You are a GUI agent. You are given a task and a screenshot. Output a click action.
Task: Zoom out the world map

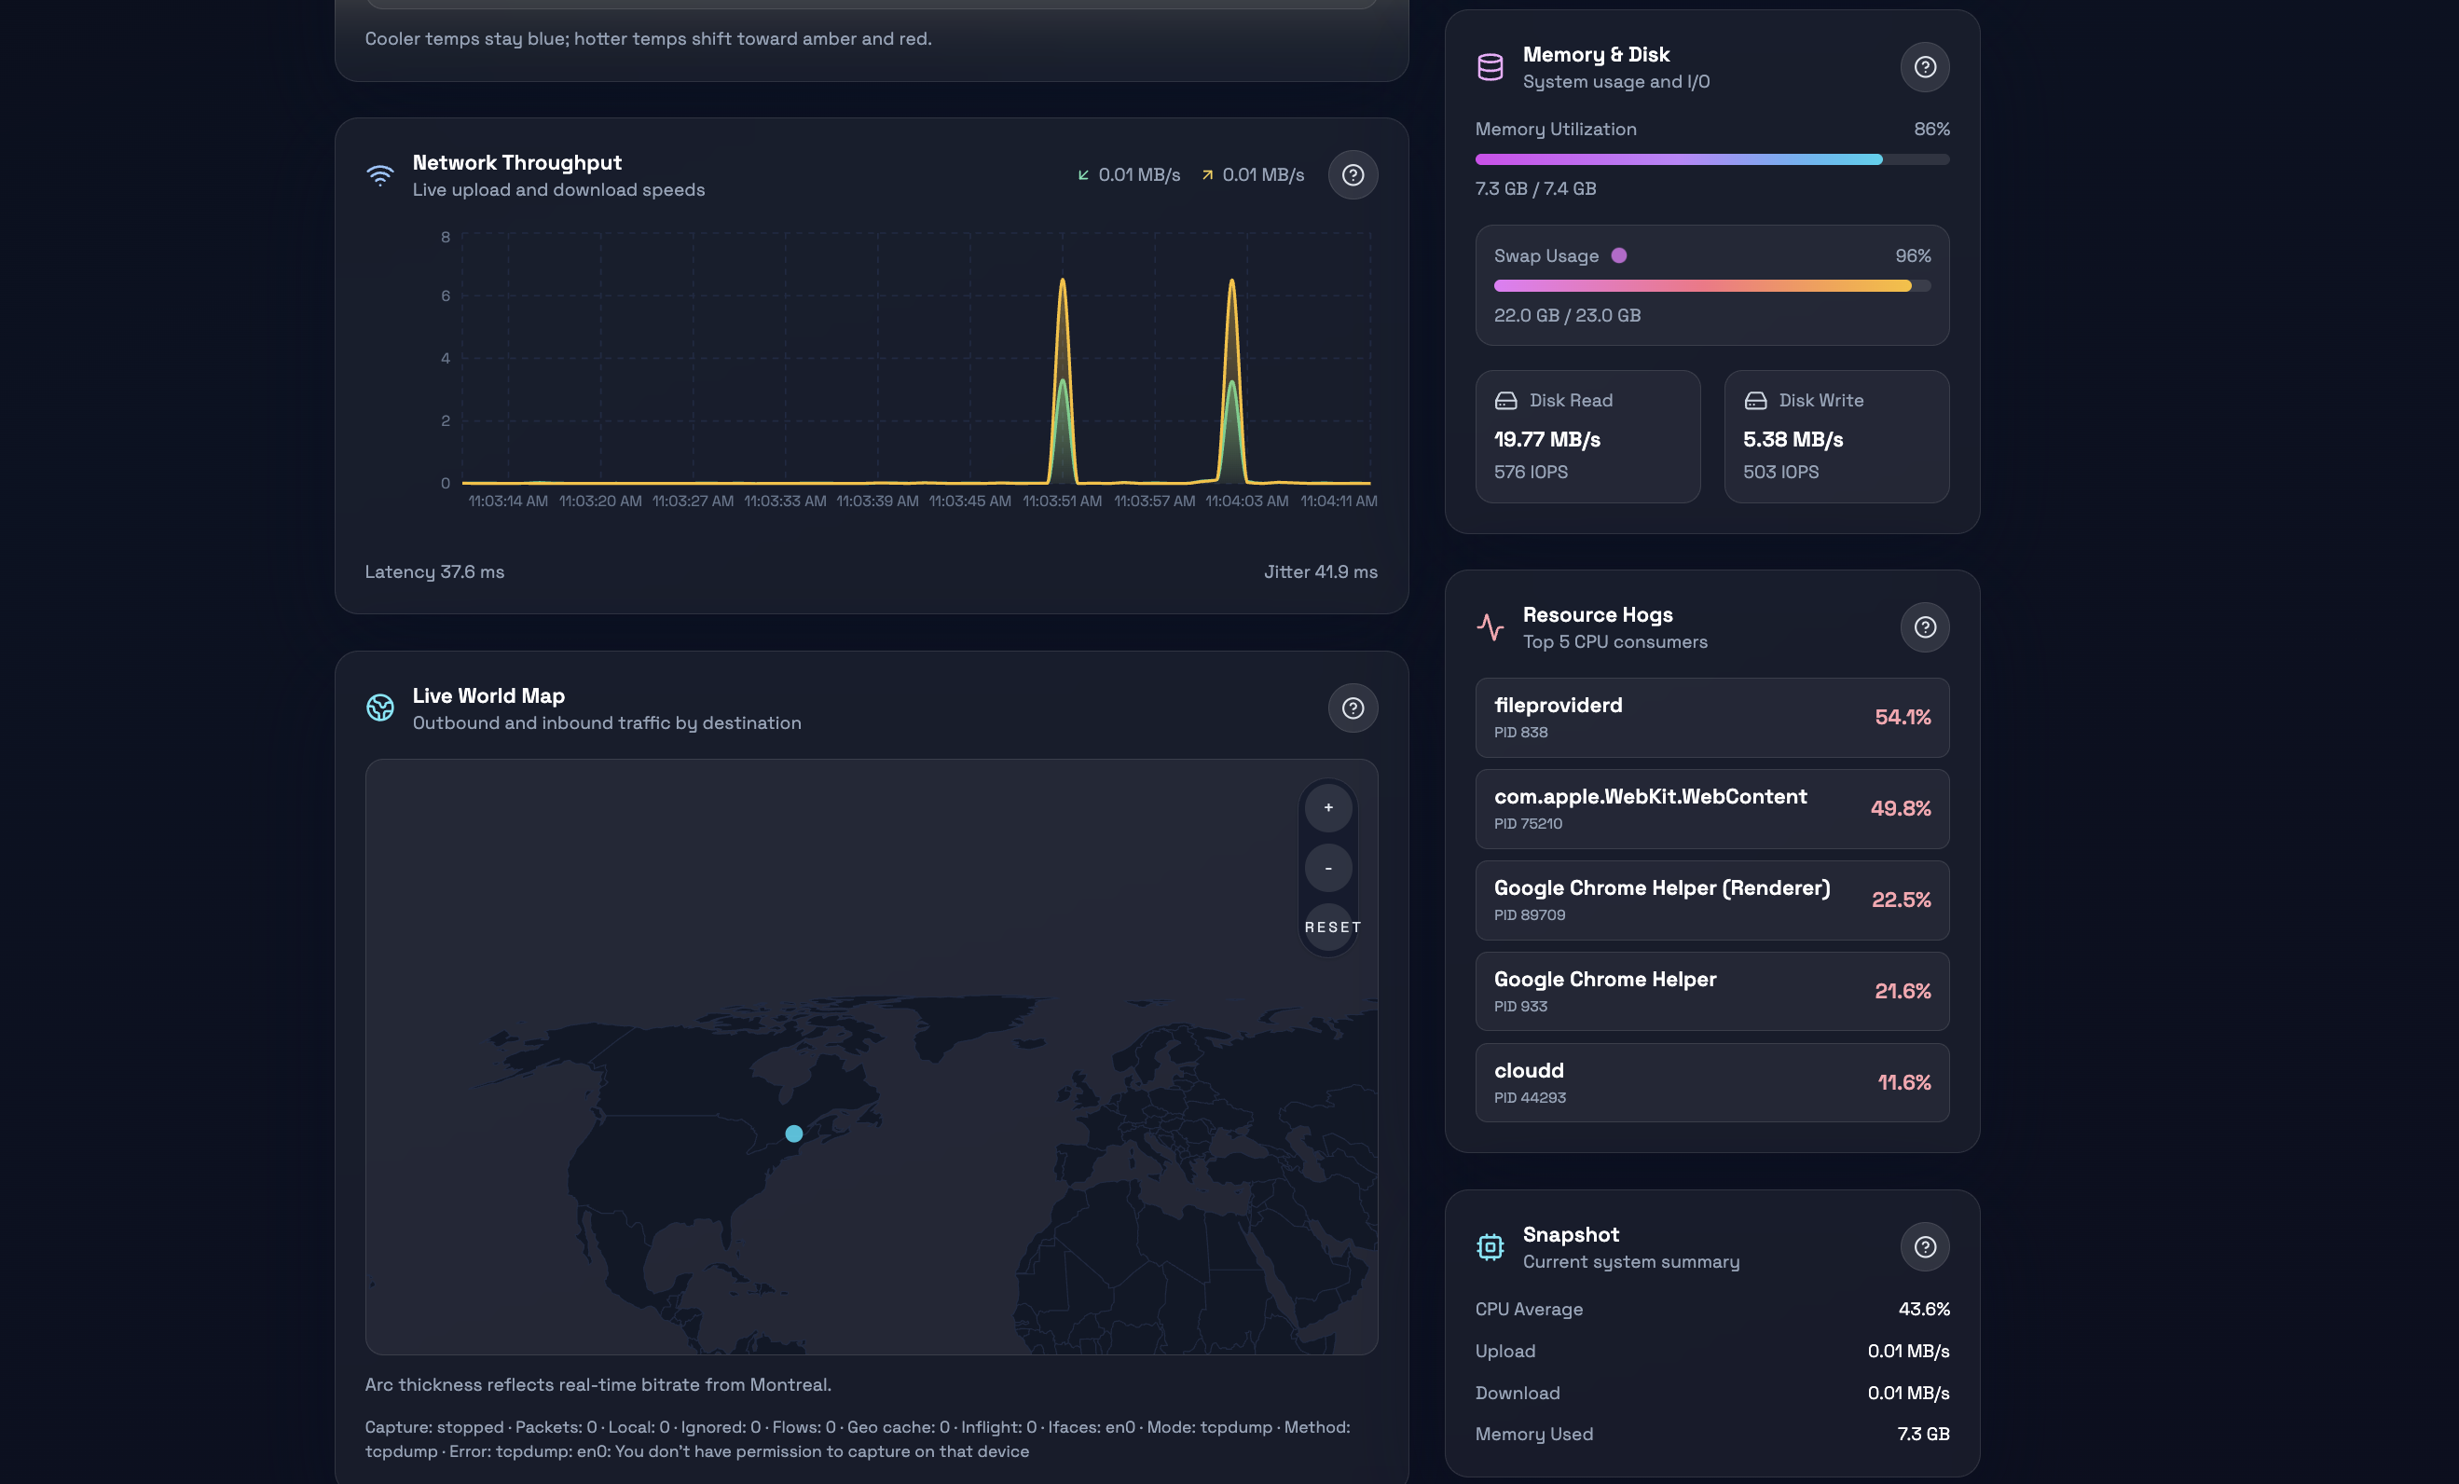1328,868
